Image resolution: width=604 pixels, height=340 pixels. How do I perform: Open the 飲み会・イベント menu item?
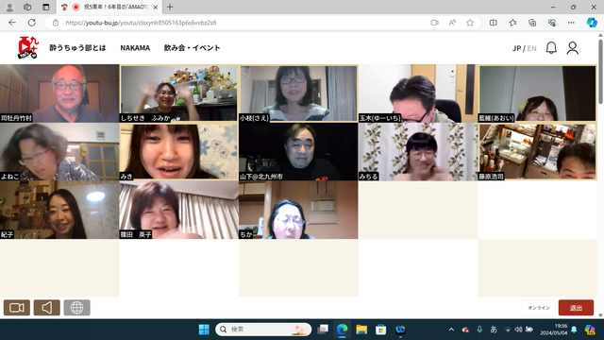click(192, 48)
